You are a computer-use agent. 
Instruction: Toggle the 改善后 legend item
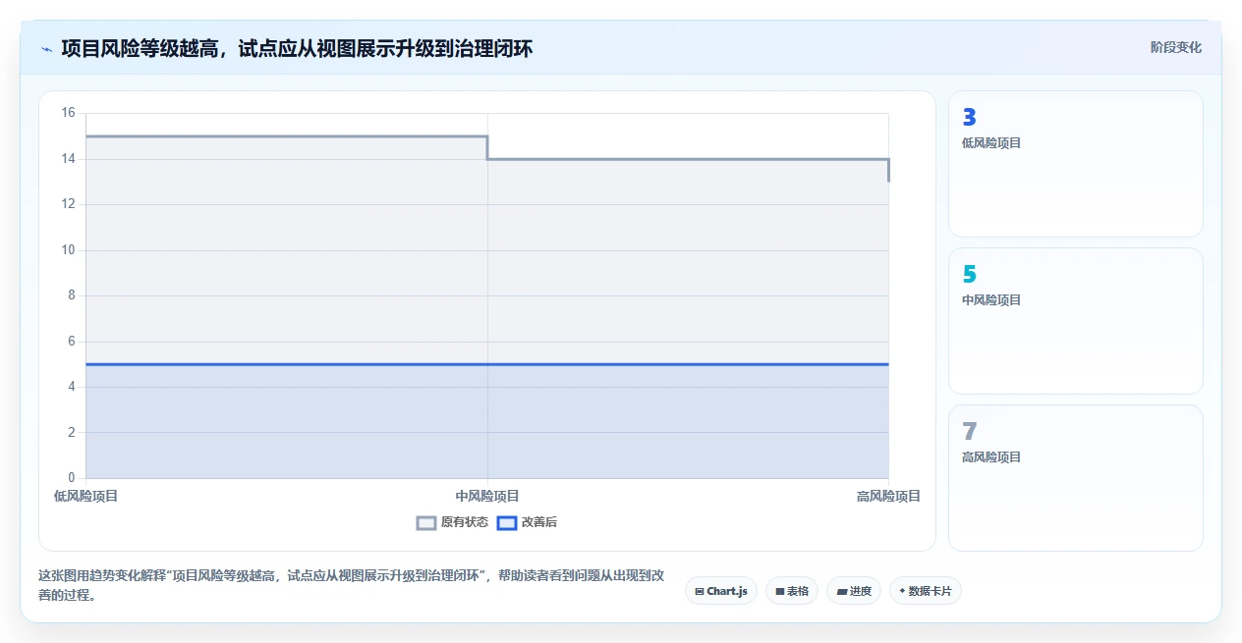[x=527, y=522]
